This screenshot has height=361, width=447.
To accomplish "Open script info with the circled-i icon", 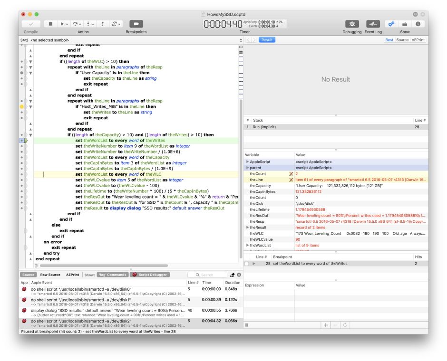I will pos(417,24).
